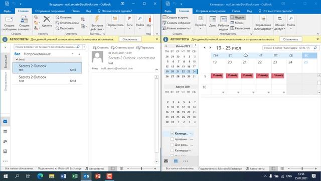Open Folder tab in Mail window
Screen dimensions: 321x181
tap(75, 11)
